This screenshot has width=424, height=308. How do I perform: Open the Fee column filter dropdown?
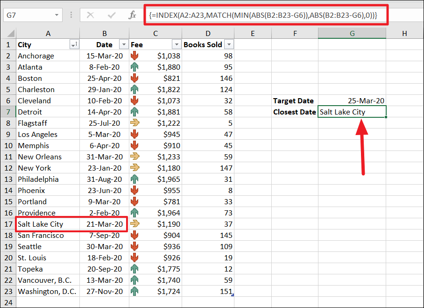[x=176, y=44]
